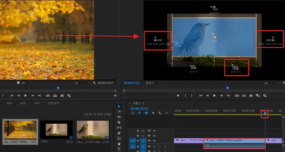The width and height of the screenshot is (285, 152).
Task: Select the Selection arrow tool
Action: 119,106
